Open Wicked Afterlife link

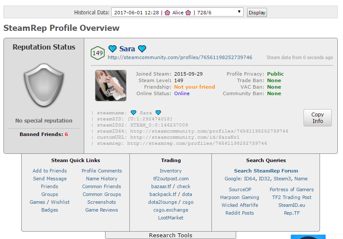[240, 205]
